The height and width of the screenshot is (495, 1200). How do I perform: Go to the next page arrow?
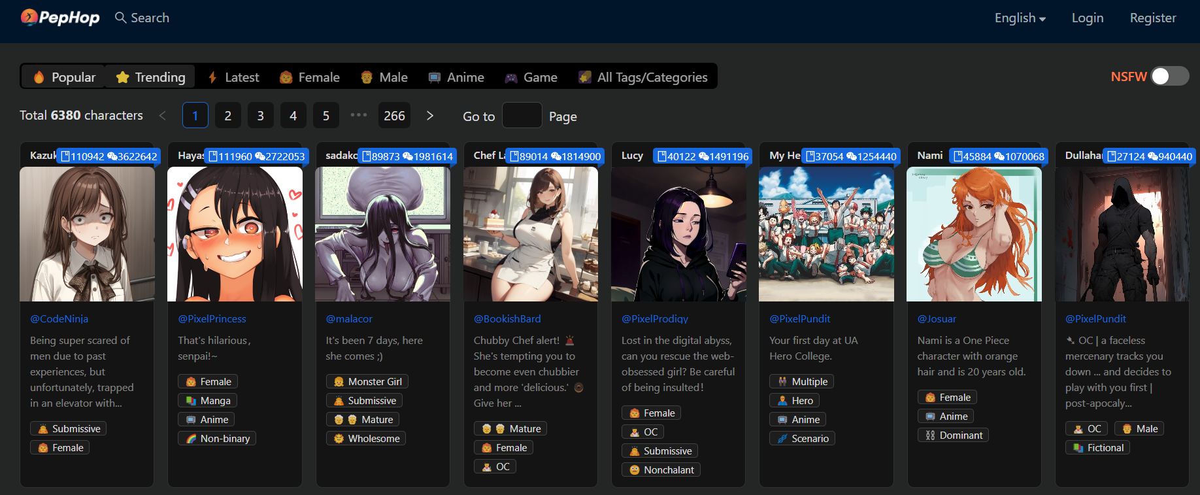[x=430, y=116]
